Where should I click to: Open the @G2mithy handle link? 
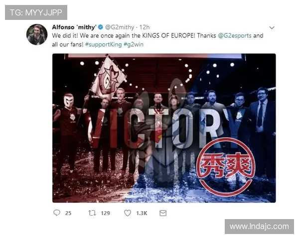(x=120, y=27)
